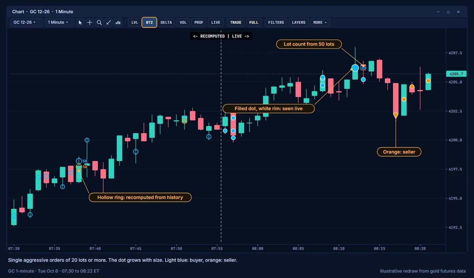The width and height of the screenshot is (474, 278).
Task: Click the large 100-lot buyer dot
Action: pos(355,68)
